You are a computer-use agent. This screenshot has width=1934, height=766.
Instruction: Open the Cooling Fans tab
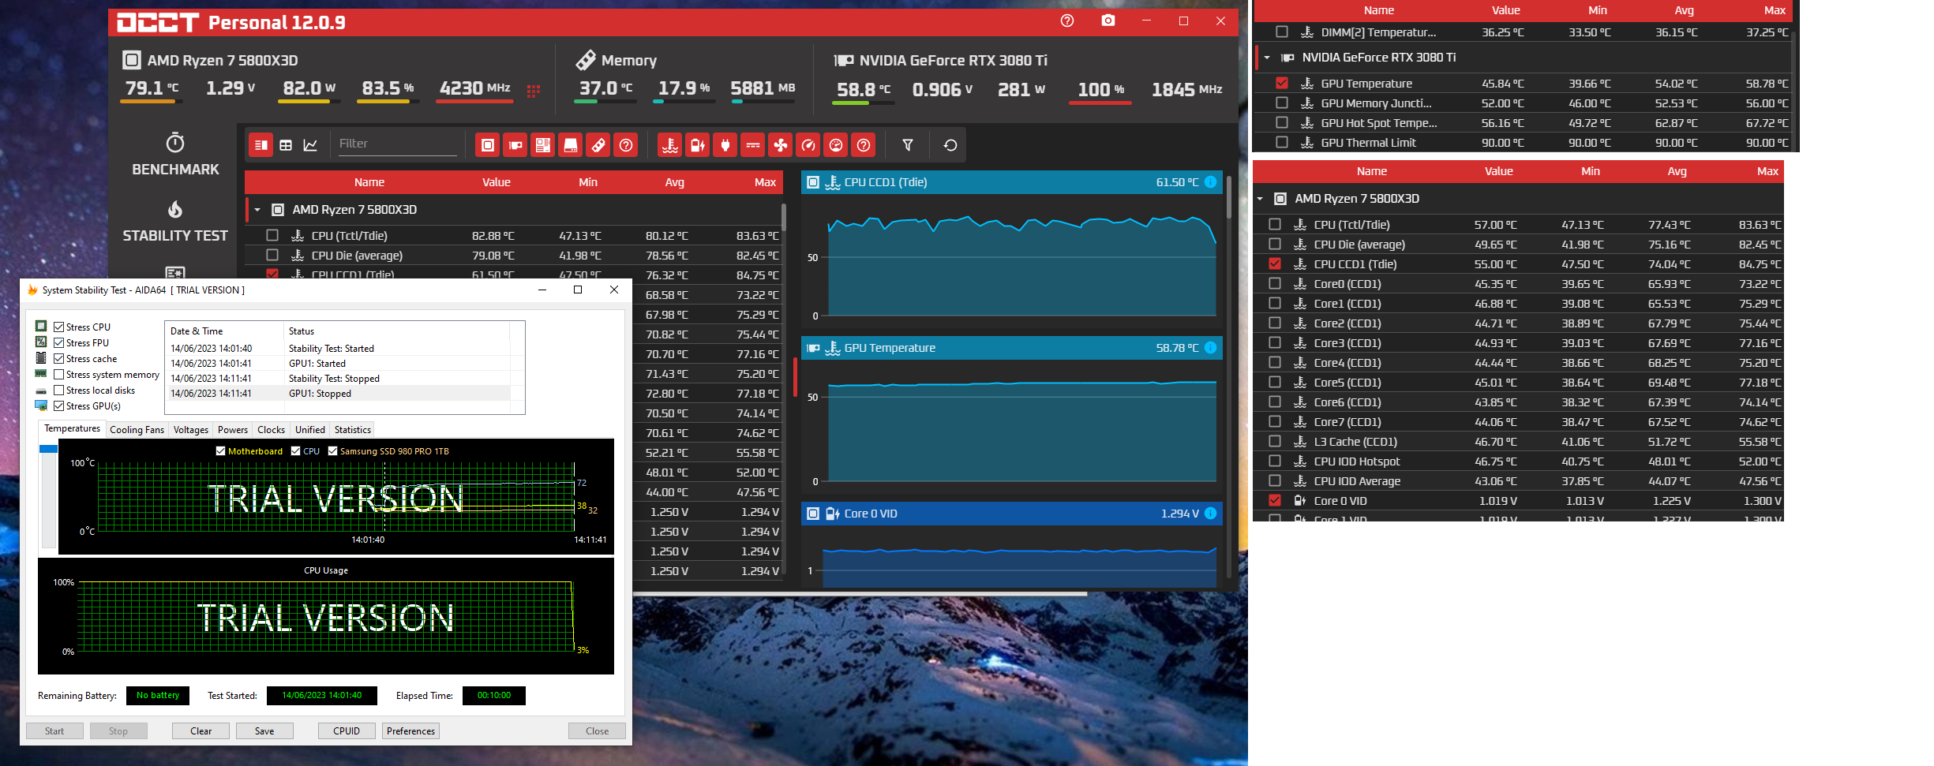click(137, 430)
